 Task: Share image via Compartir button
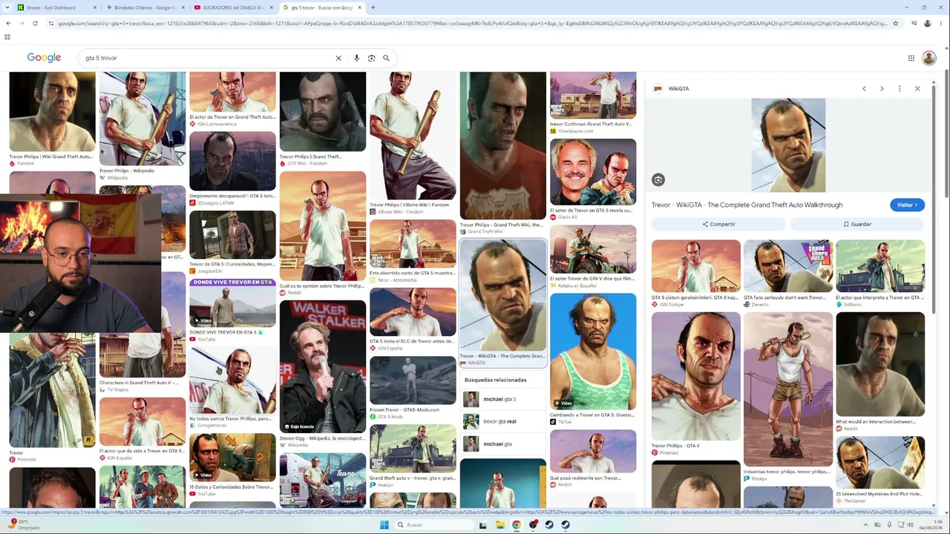click(718, 224)
